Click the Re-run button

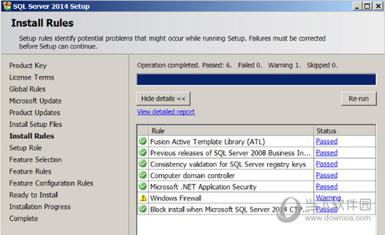359,99
